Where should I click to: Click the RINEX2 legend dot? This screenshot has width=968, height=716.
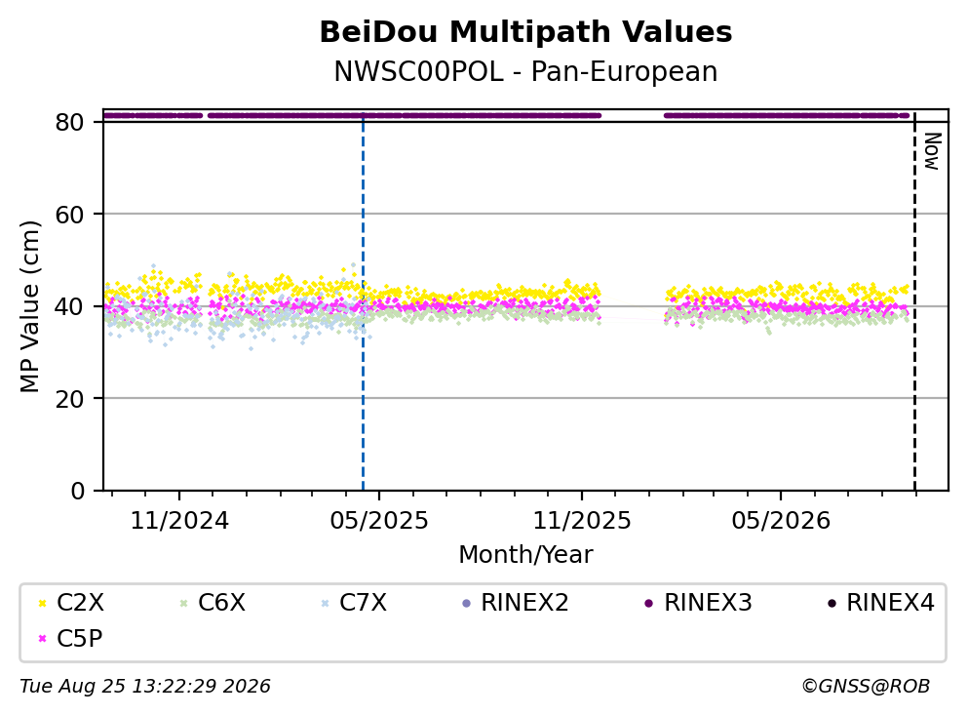tap(466, 603)
